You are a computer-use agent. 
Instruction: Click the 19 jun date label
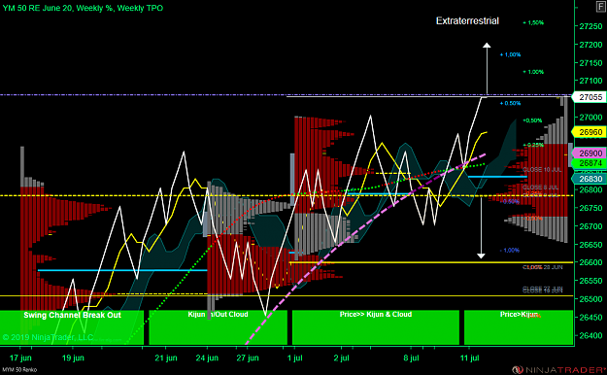coord(73,358)
